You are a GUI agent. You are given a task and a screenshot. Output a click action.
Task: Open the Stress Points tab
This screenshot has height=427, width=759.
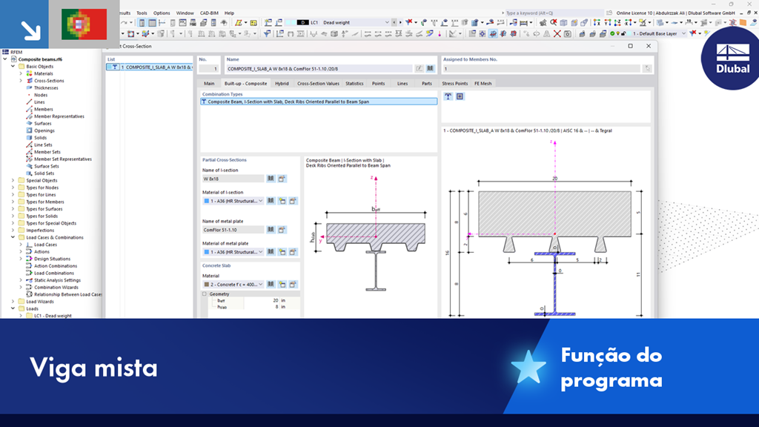[x=454, y=83]
